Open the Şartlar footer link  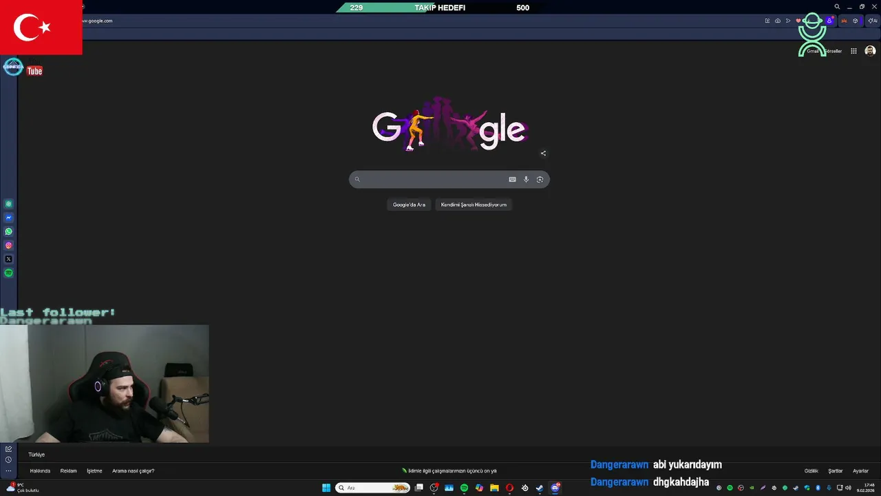click(836, 471)
